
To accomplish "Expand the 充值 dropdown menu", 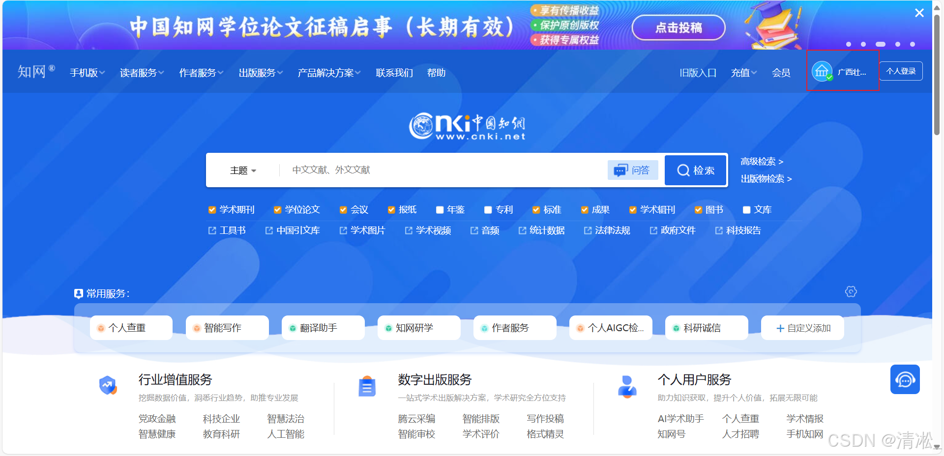I will click(x=743, y=73).
